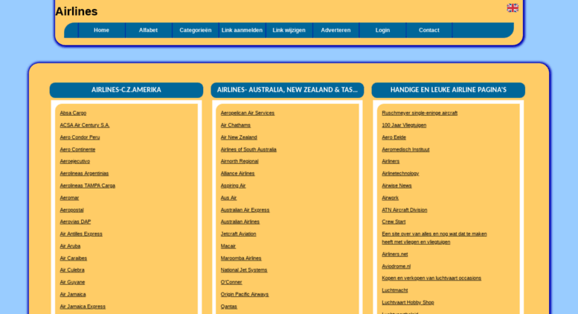This screenshot has height=314, width=578.
Task: Open the Home menu item
Action: [x=101, y=30]
